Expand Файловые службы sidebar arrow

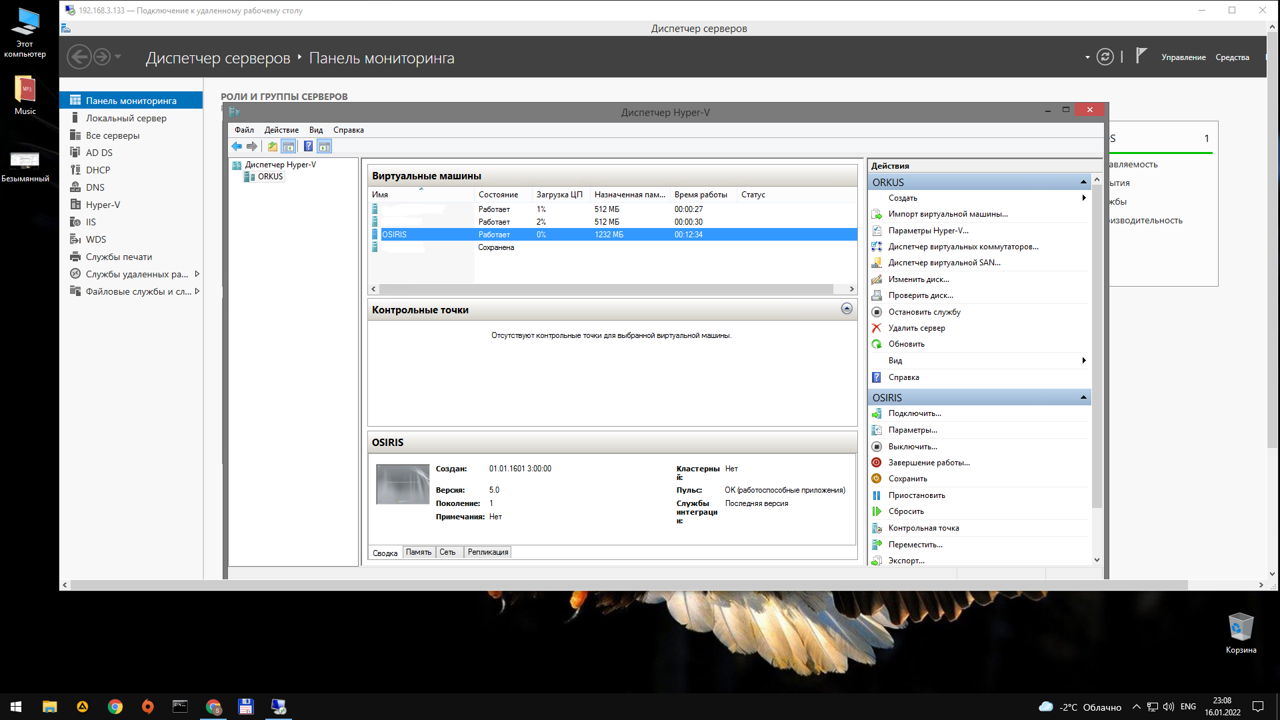[197, 291]
